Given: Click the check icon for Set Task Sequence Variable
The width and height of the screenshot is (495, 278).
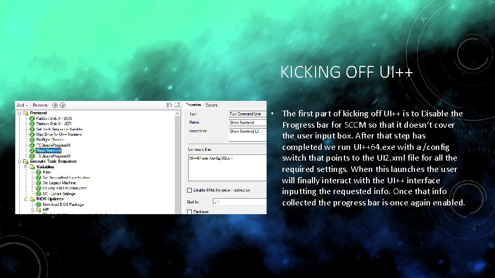Looking at the screenshot, I should tap(32, 129).
